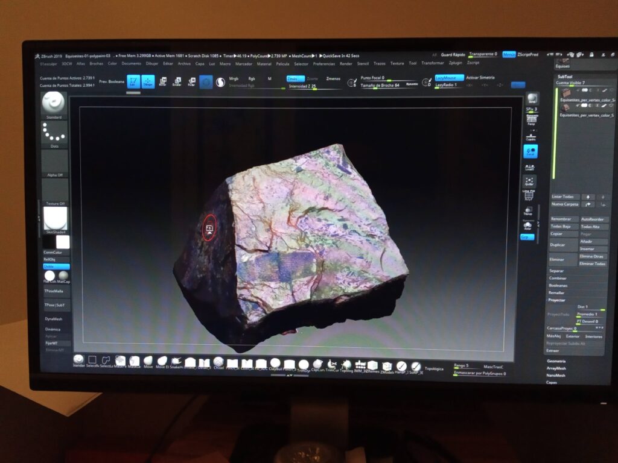Open the Zplugin menu
Image resolution: width=618 pixels, height=463 pixels.
(x=455, y=63)
